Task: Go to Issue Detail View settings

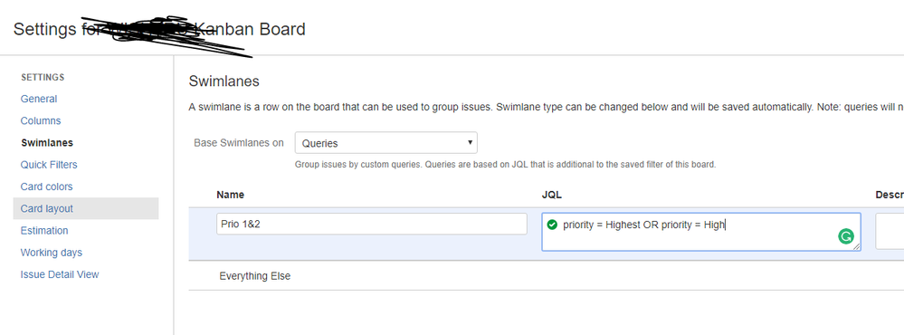Action: (x=60, y=274)
